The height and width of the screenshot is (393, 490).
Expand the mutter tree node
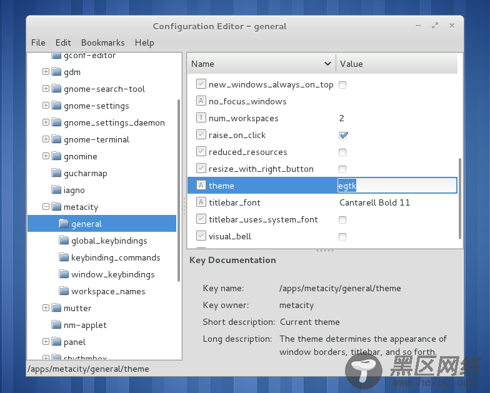(x=46, y=307)
